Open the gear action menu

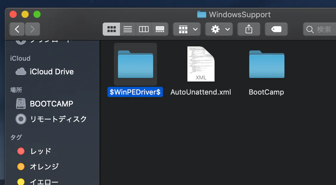pyautogui.click(x=219, y=29)
